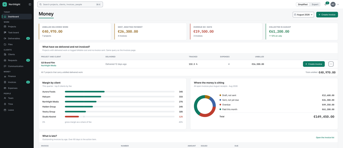Click the Expenses card icon
Image resolution: width=343 pixels, height=148 pixels.
5,88
